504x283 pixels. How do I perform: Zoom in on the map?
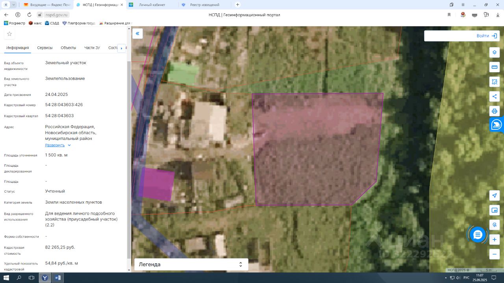[495, 239]
